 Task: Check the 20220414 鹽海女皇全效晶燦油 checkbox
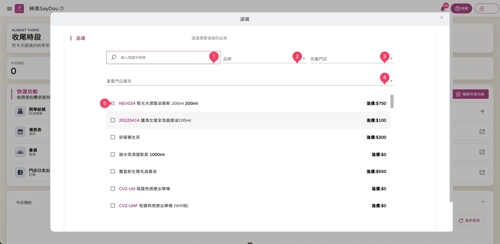(x=113, y=120)
